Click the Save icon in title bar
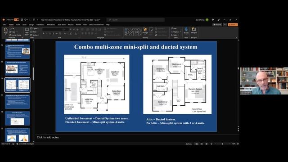This screenshot has width=288, height=162. (x=22, y=20)
